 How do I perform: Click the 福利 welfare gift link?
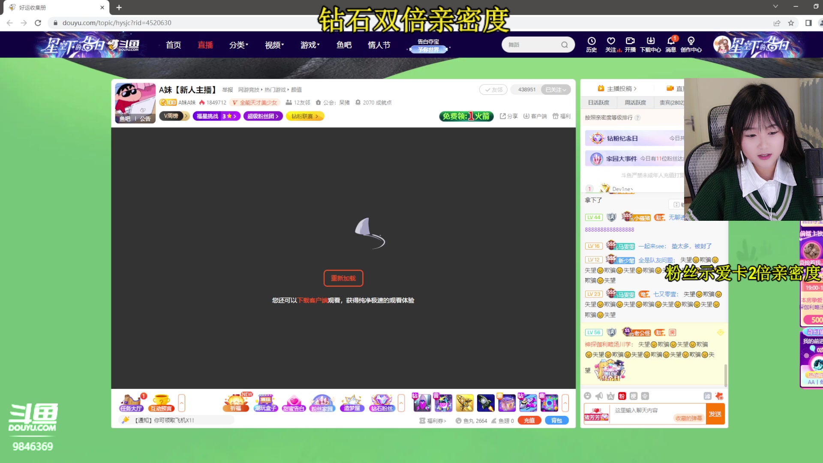(562, 116)
